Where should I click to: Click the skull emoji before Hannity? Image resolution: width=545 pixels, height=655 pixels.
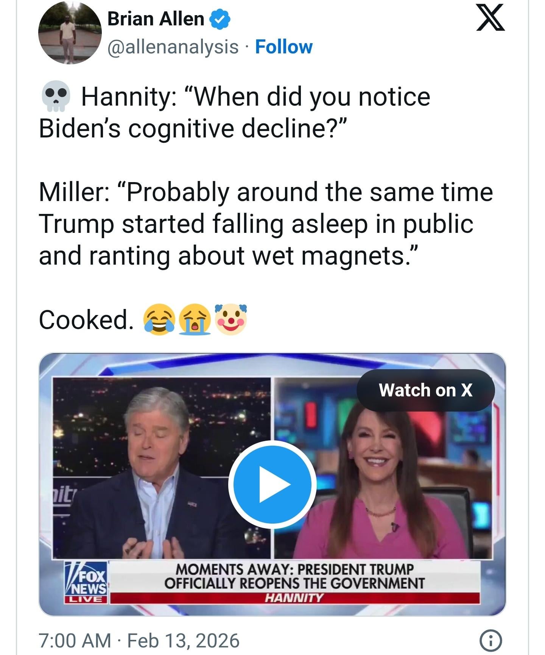pos(55,96)
